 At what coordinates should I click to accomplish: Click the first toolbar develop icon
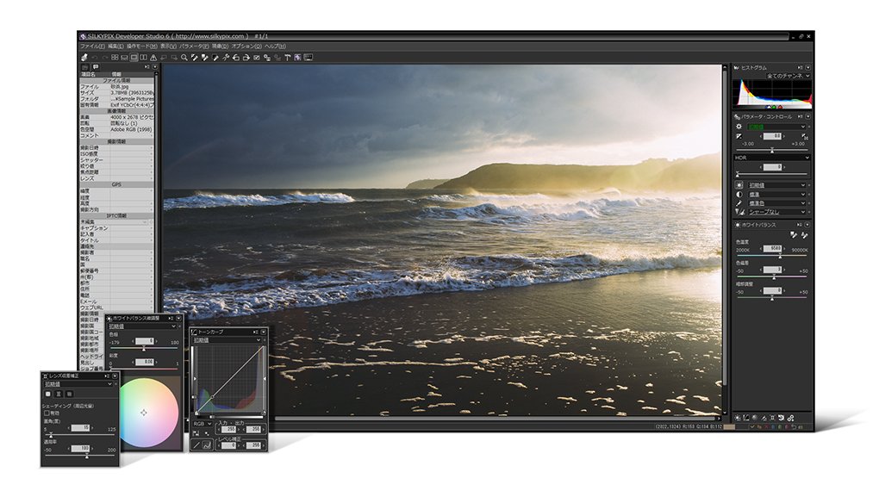point(84,57)
